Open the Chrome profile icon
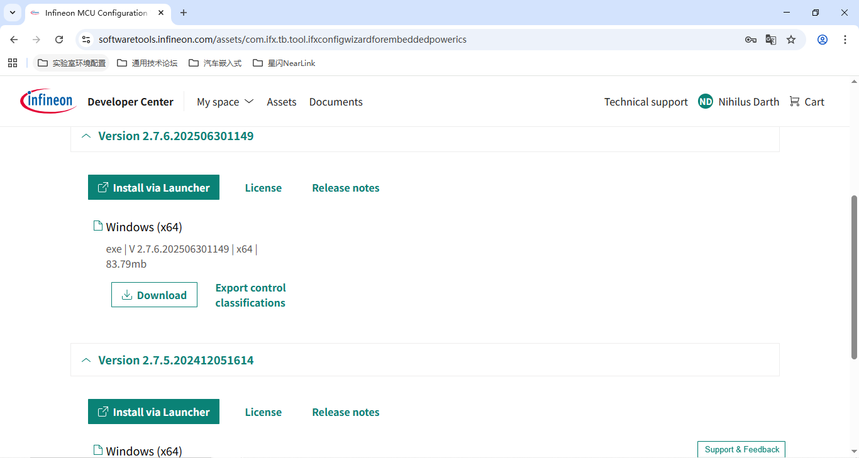Viewport: 859px width, 458px height. click(822, 40)
